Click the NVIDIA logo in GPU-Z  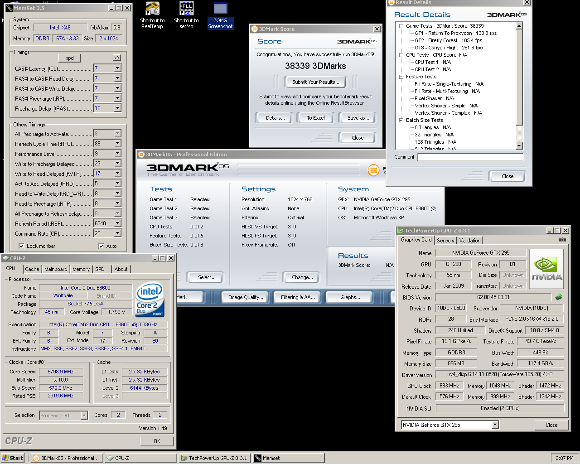(546, 270)
